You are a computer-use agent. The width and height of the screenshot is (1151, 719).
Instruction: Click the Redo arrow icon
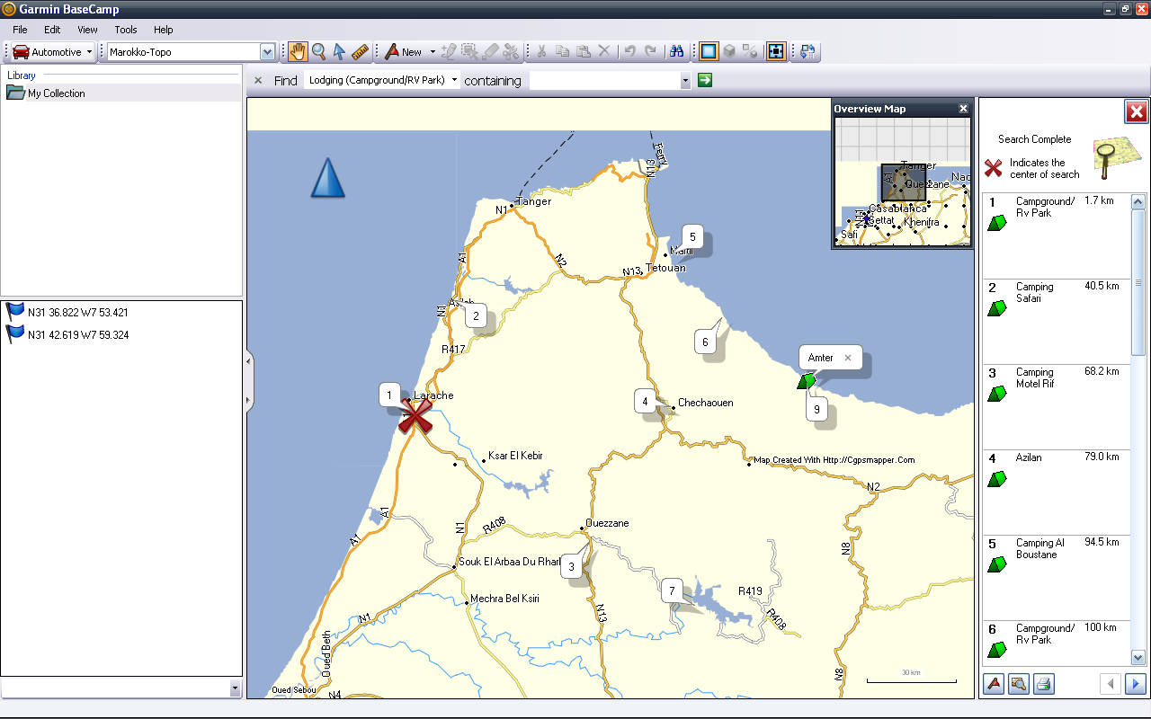651,52
